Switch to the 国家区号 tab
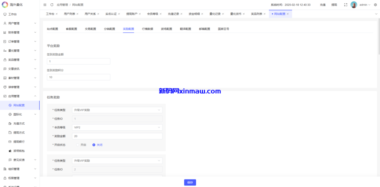The width and height of the screenshot is (380, 187). (x=223, y=29)
